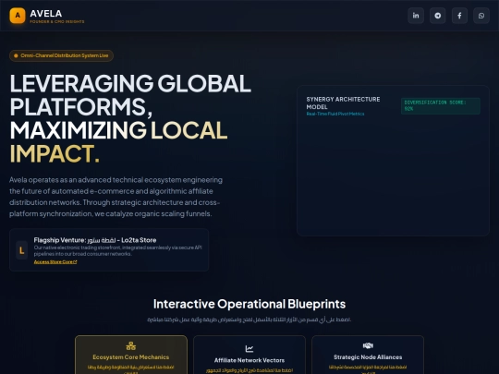The height and width of the screenshot is (374, 499).
Task: Open the Facebook social icon
Action: click(x=459, y=16)
